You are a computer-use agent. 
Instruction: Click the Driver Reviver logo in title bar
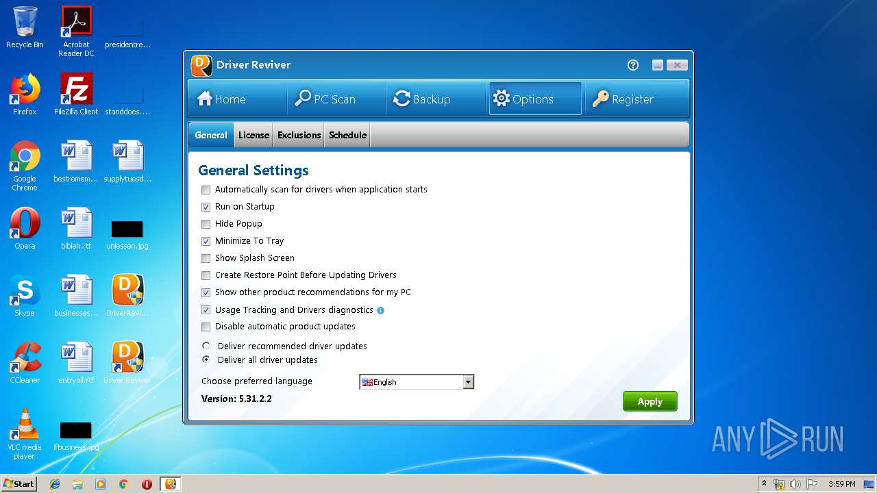point(201,65)
